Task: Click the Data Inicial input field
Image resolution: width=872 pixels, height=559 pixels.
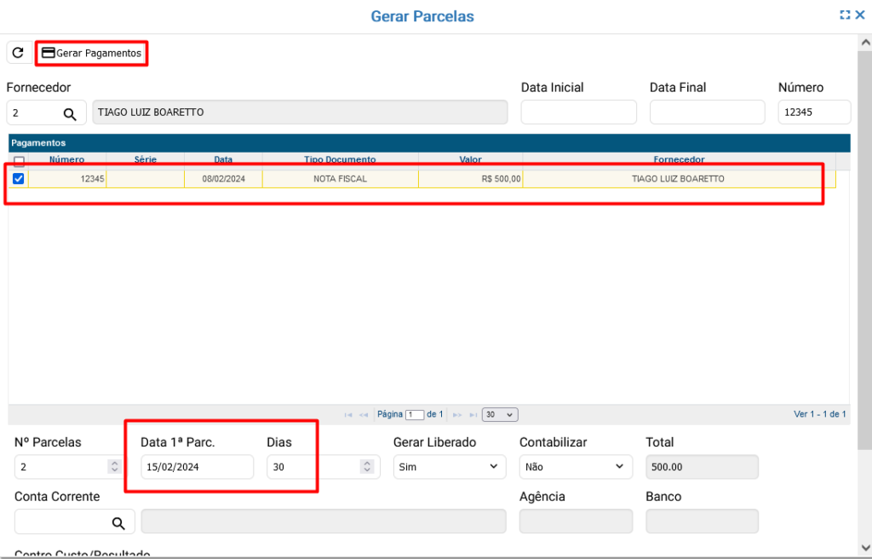Action: tap(578, 112)
